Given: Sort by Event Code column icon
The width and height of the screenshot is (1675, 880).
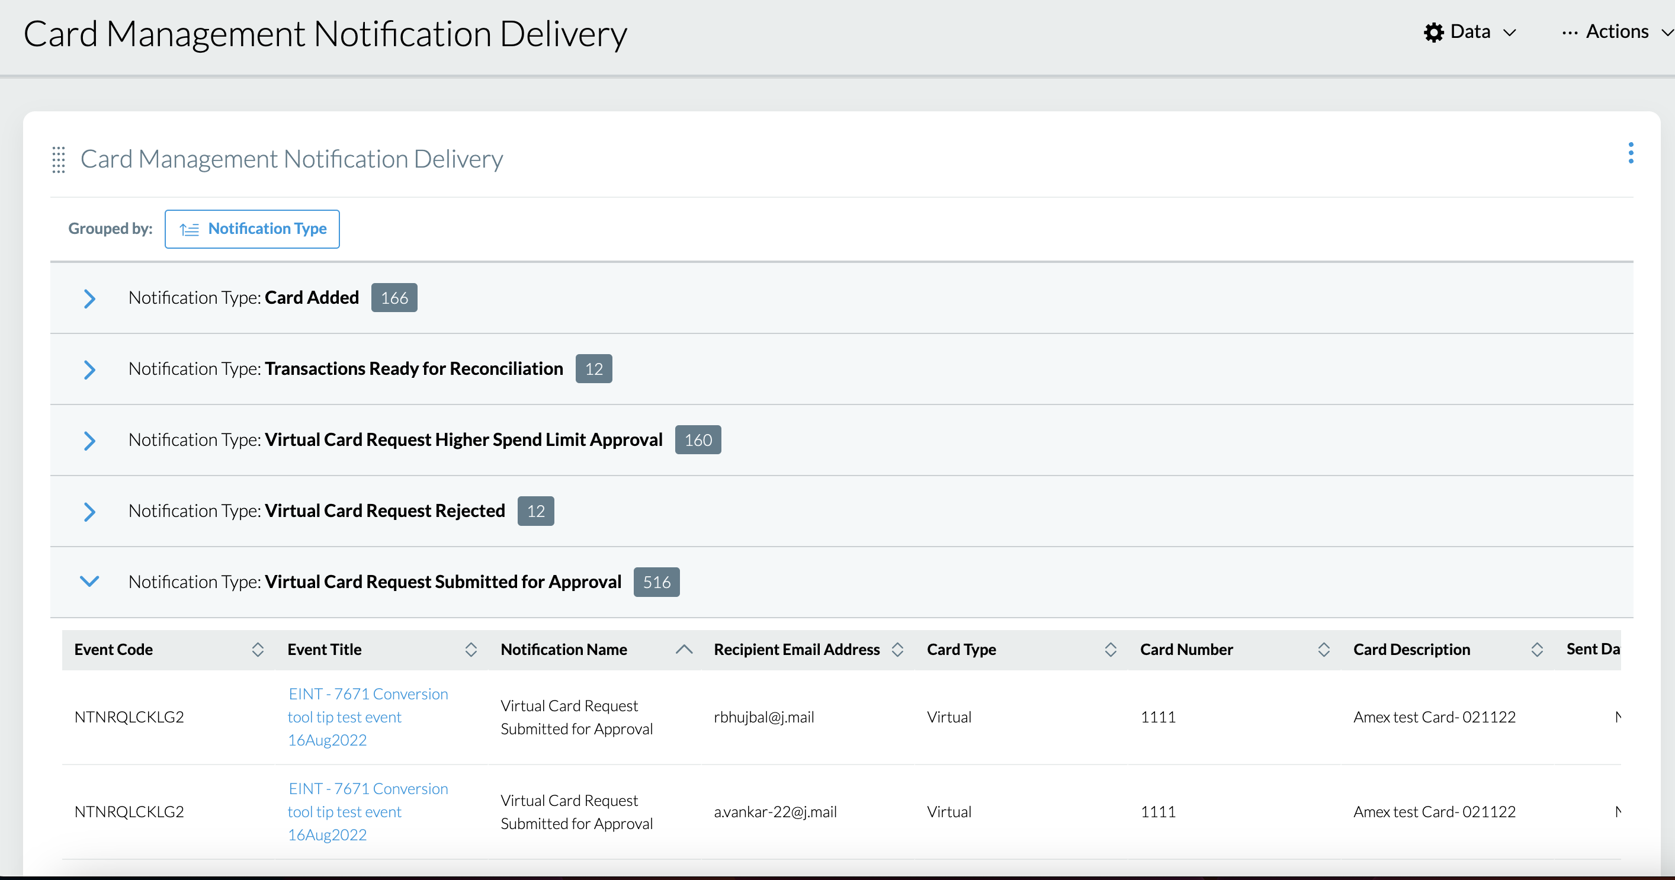Looking at the screenshot, I should pyautogui.click(x=258, y=649).
